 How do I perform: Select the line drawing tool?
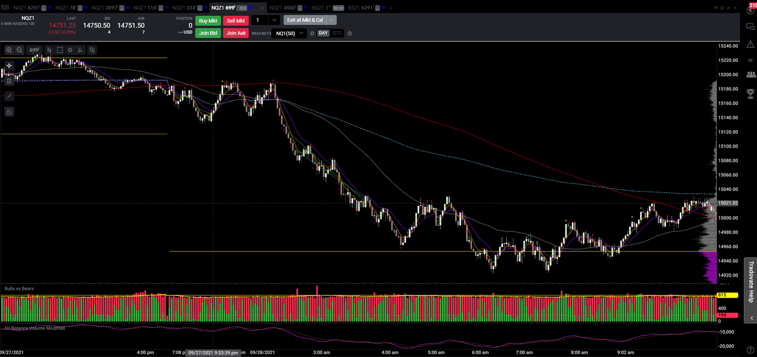tap(9, 96)
